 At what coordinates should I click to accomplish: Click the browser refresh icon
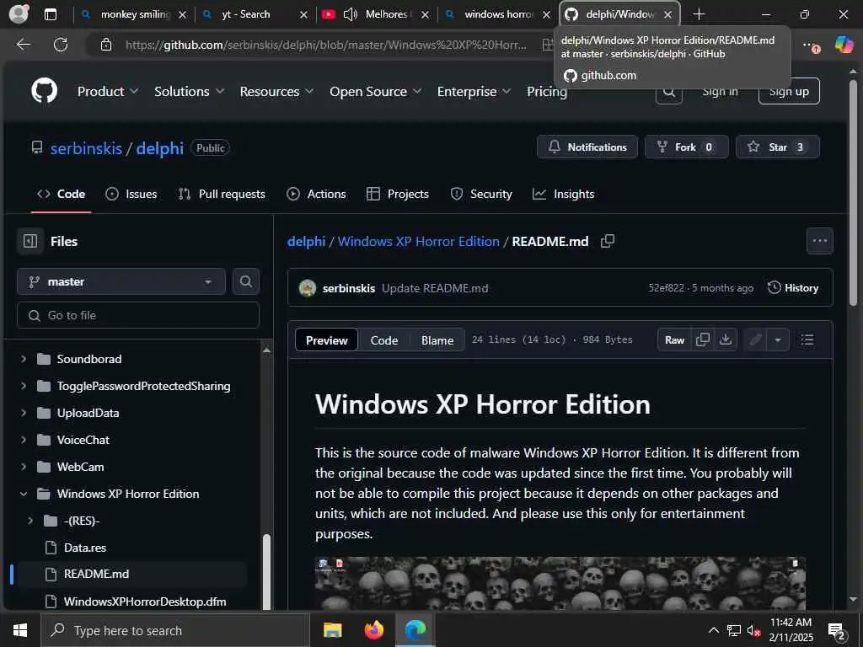pyautogui.click(x=61, y=45)
